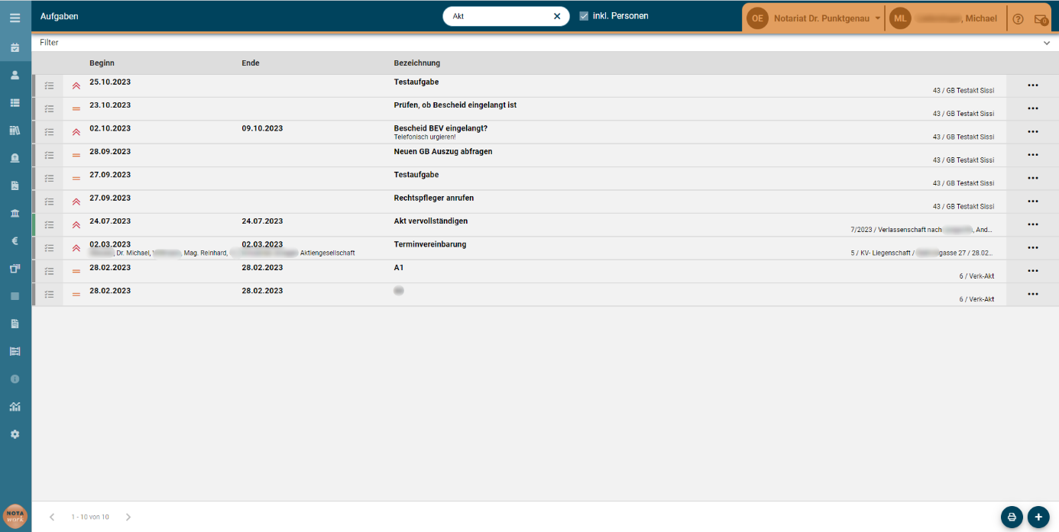Toggle the inkl. Personen checkbox
Image resolution: width=1059 pixels, height=532 pixels.
(x=584, y=16)
